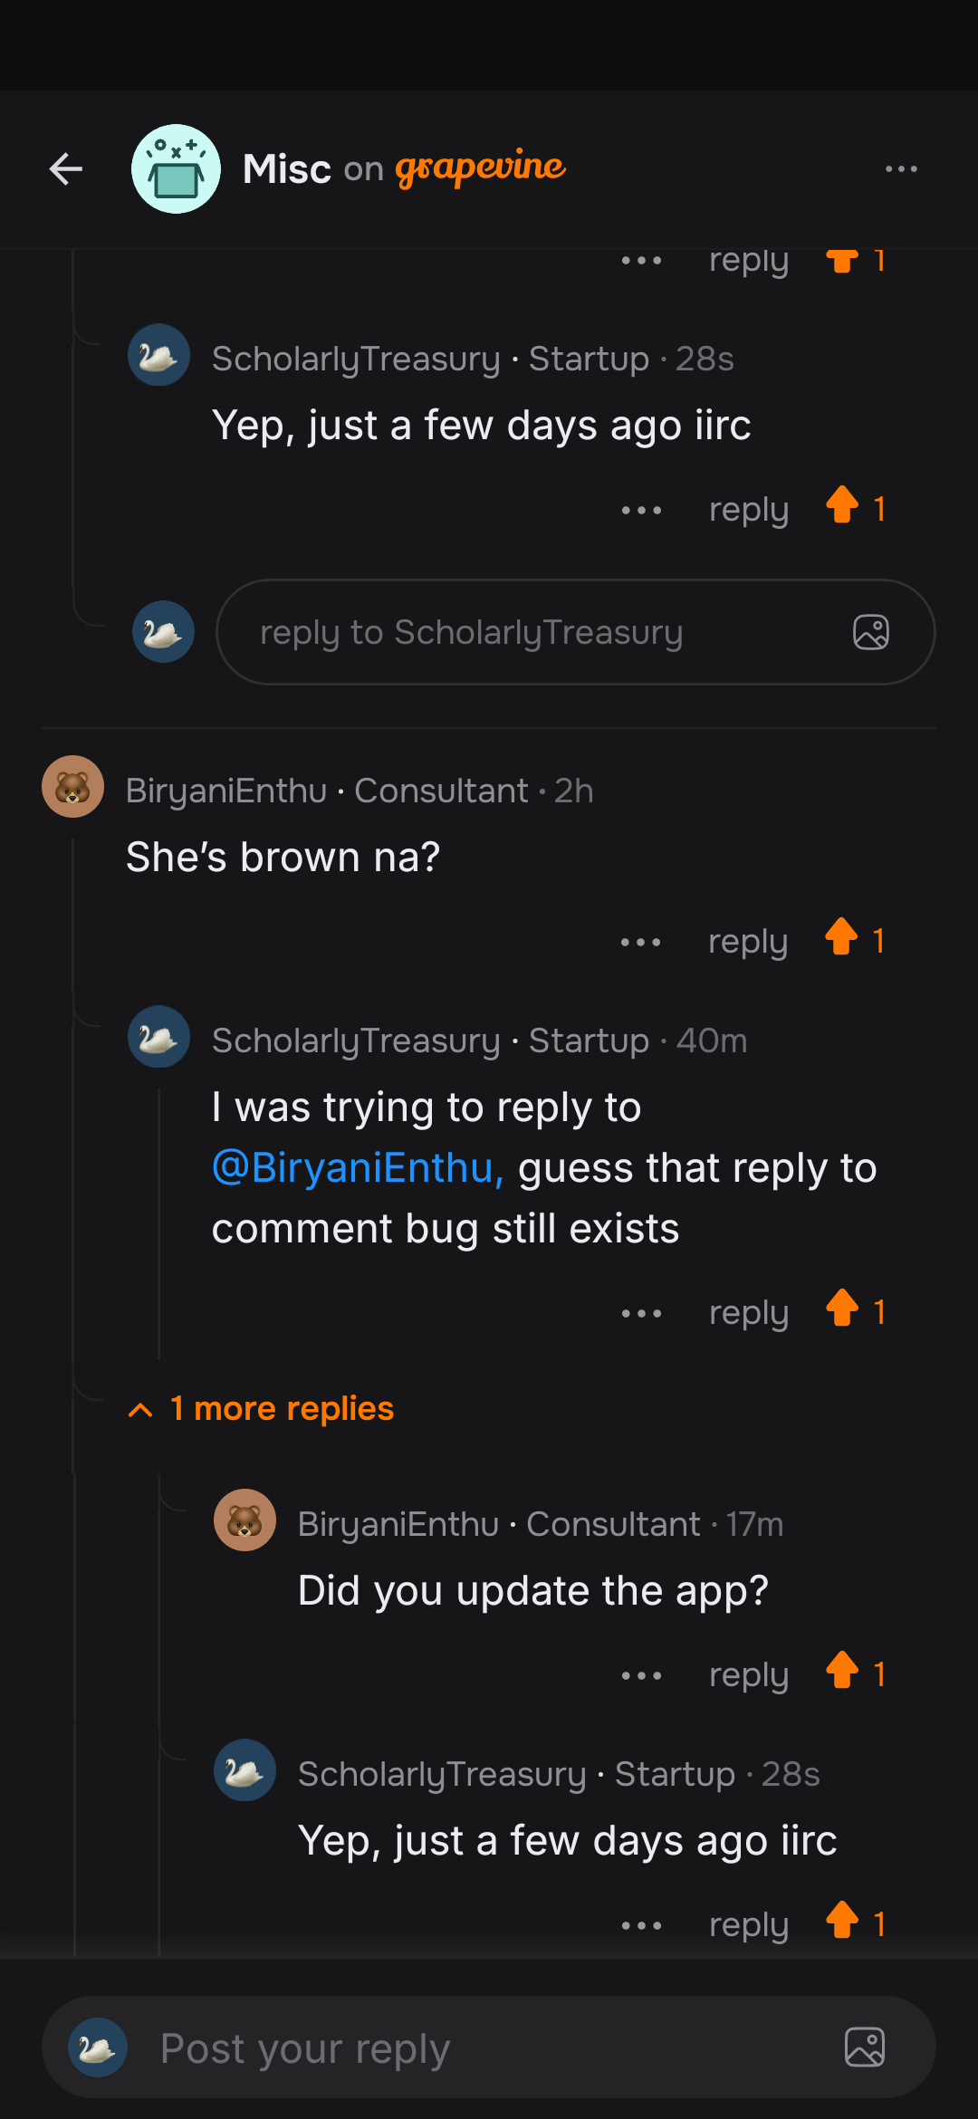Focus the "Post your reply" field
This screenshot has width=978, height=2119.
tap(471, 2047)
